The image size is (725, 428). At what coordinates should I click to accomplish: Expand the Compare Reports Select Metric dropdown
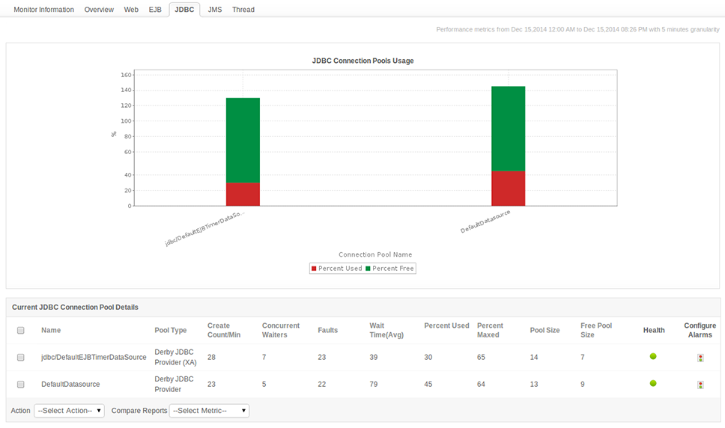(x=209, y=411)
